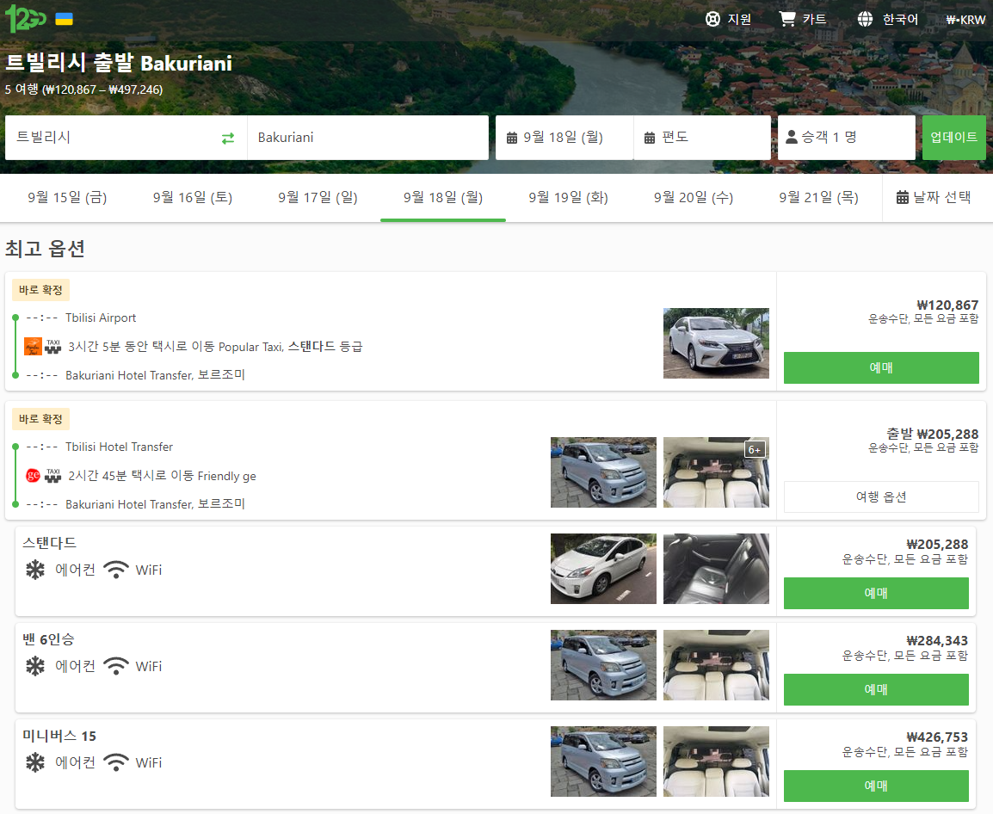Click snowflake 에어컨 icon in 스탠다드 row
The width and height of the screenshot is (993, 814).
(35, 570)
